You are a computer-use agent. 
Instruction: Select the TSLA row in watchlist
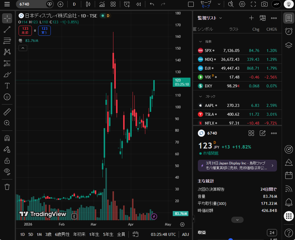[x=237, y=114]
